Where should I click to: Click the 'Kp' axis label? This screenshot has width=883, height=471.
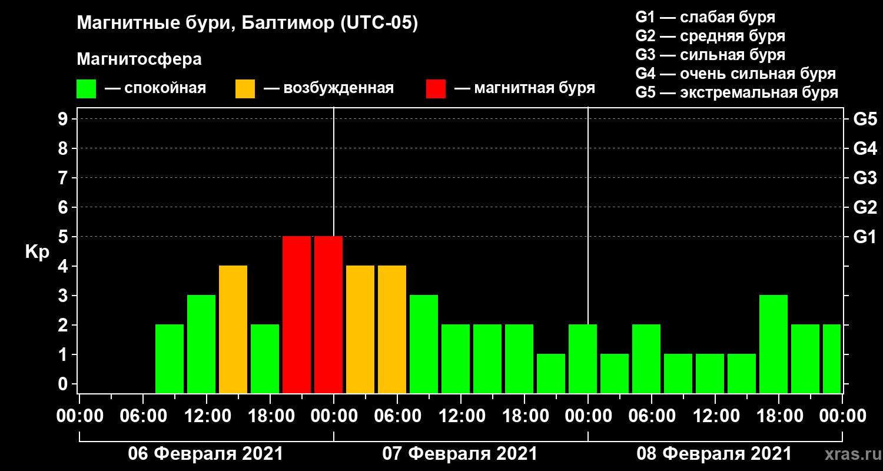click(x=37, y=253)
